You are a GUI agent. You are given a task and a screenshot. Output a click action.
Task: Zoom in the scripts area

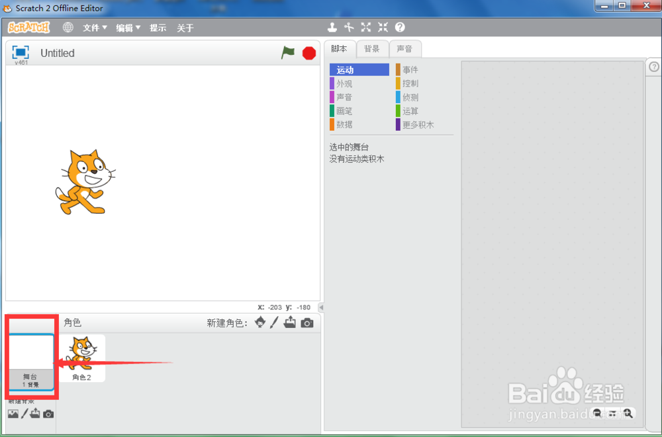[x=628, y=413]
